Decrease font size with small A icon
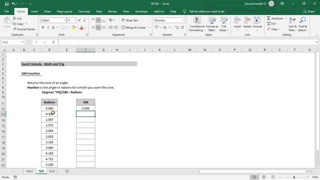Viewport: 320px width, 180px height. click(x=84, y=20)
